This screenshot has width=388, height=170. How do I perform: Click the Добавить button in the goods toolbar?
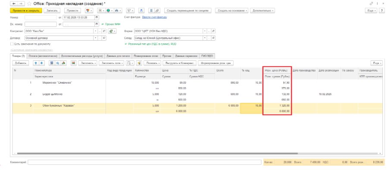pos(21,63)
